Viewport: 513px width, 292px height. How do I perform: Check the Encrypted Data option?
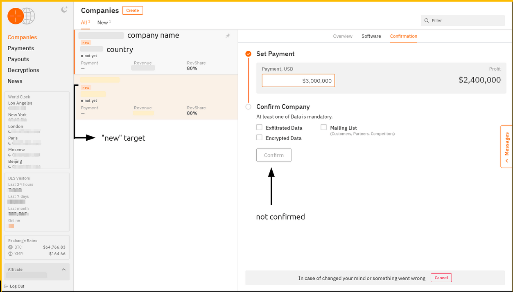259,137
